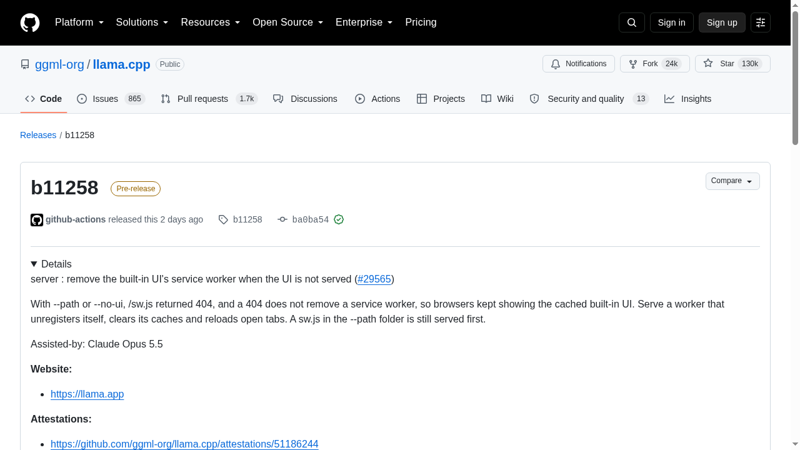Click the fork icon
The width and height of the screenshot is (800, 450).
633,64
